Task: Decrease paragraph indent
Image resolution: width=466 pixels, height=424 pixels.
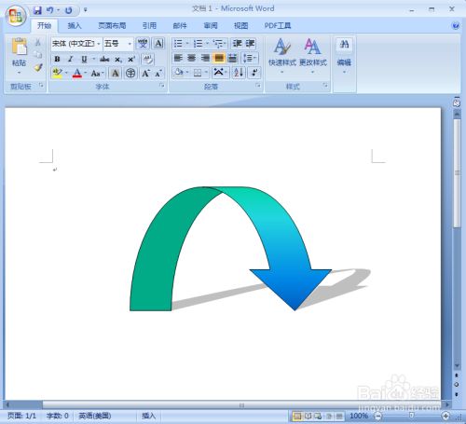Action: (x=237, y=43)
